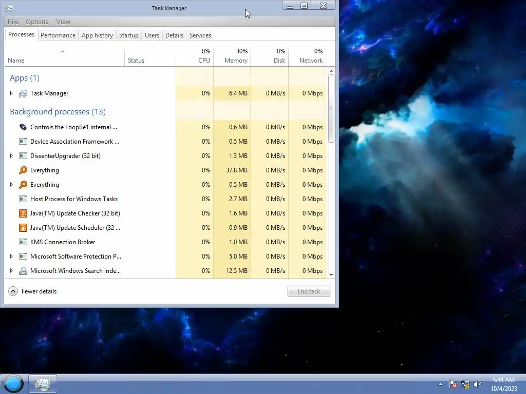Screen dimensions: 526x394
Task: Sort by the Name column header
Action: (64, 56)
